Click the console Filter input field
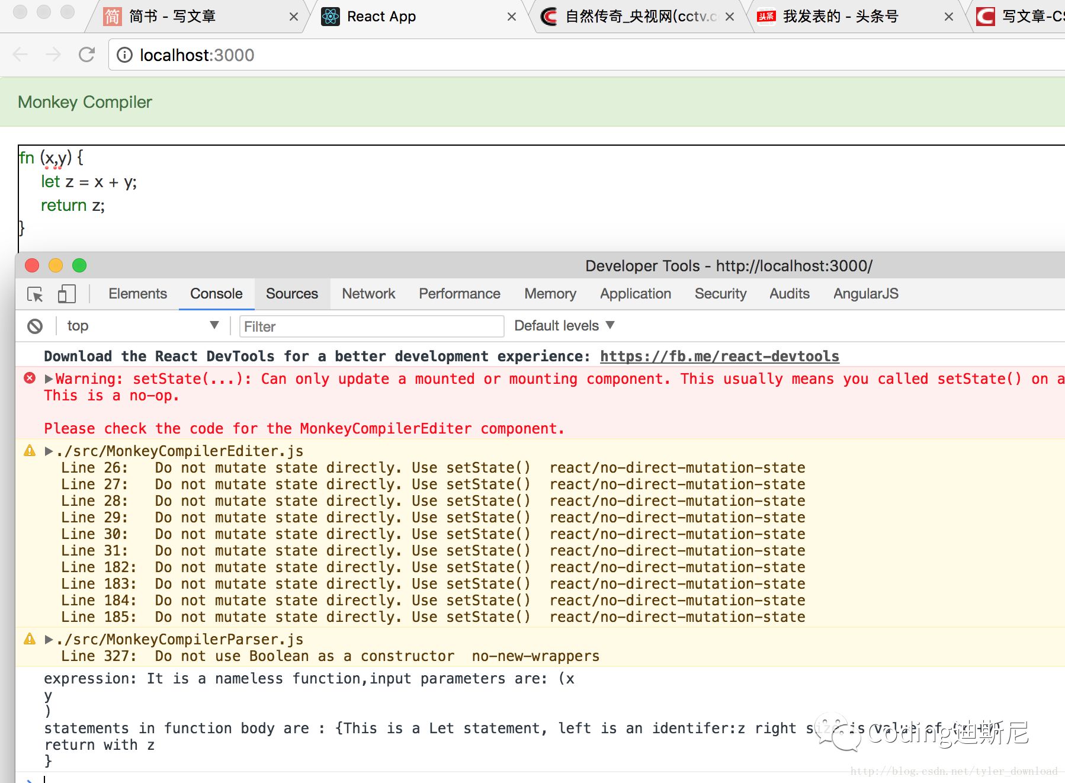The height and width of the screenshot is (783, 1065). (372, 326)
